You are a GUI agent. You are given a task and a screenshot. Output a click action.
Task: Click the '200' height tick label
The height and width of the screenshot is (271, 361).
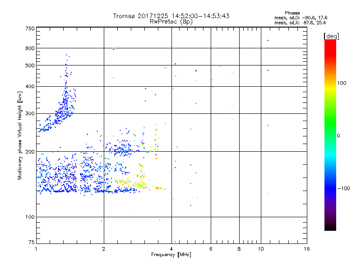click(30, 152)
